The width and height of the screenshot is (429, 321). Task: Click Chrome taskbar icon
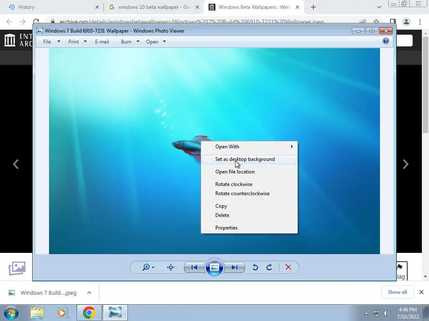tap(89, 313)
